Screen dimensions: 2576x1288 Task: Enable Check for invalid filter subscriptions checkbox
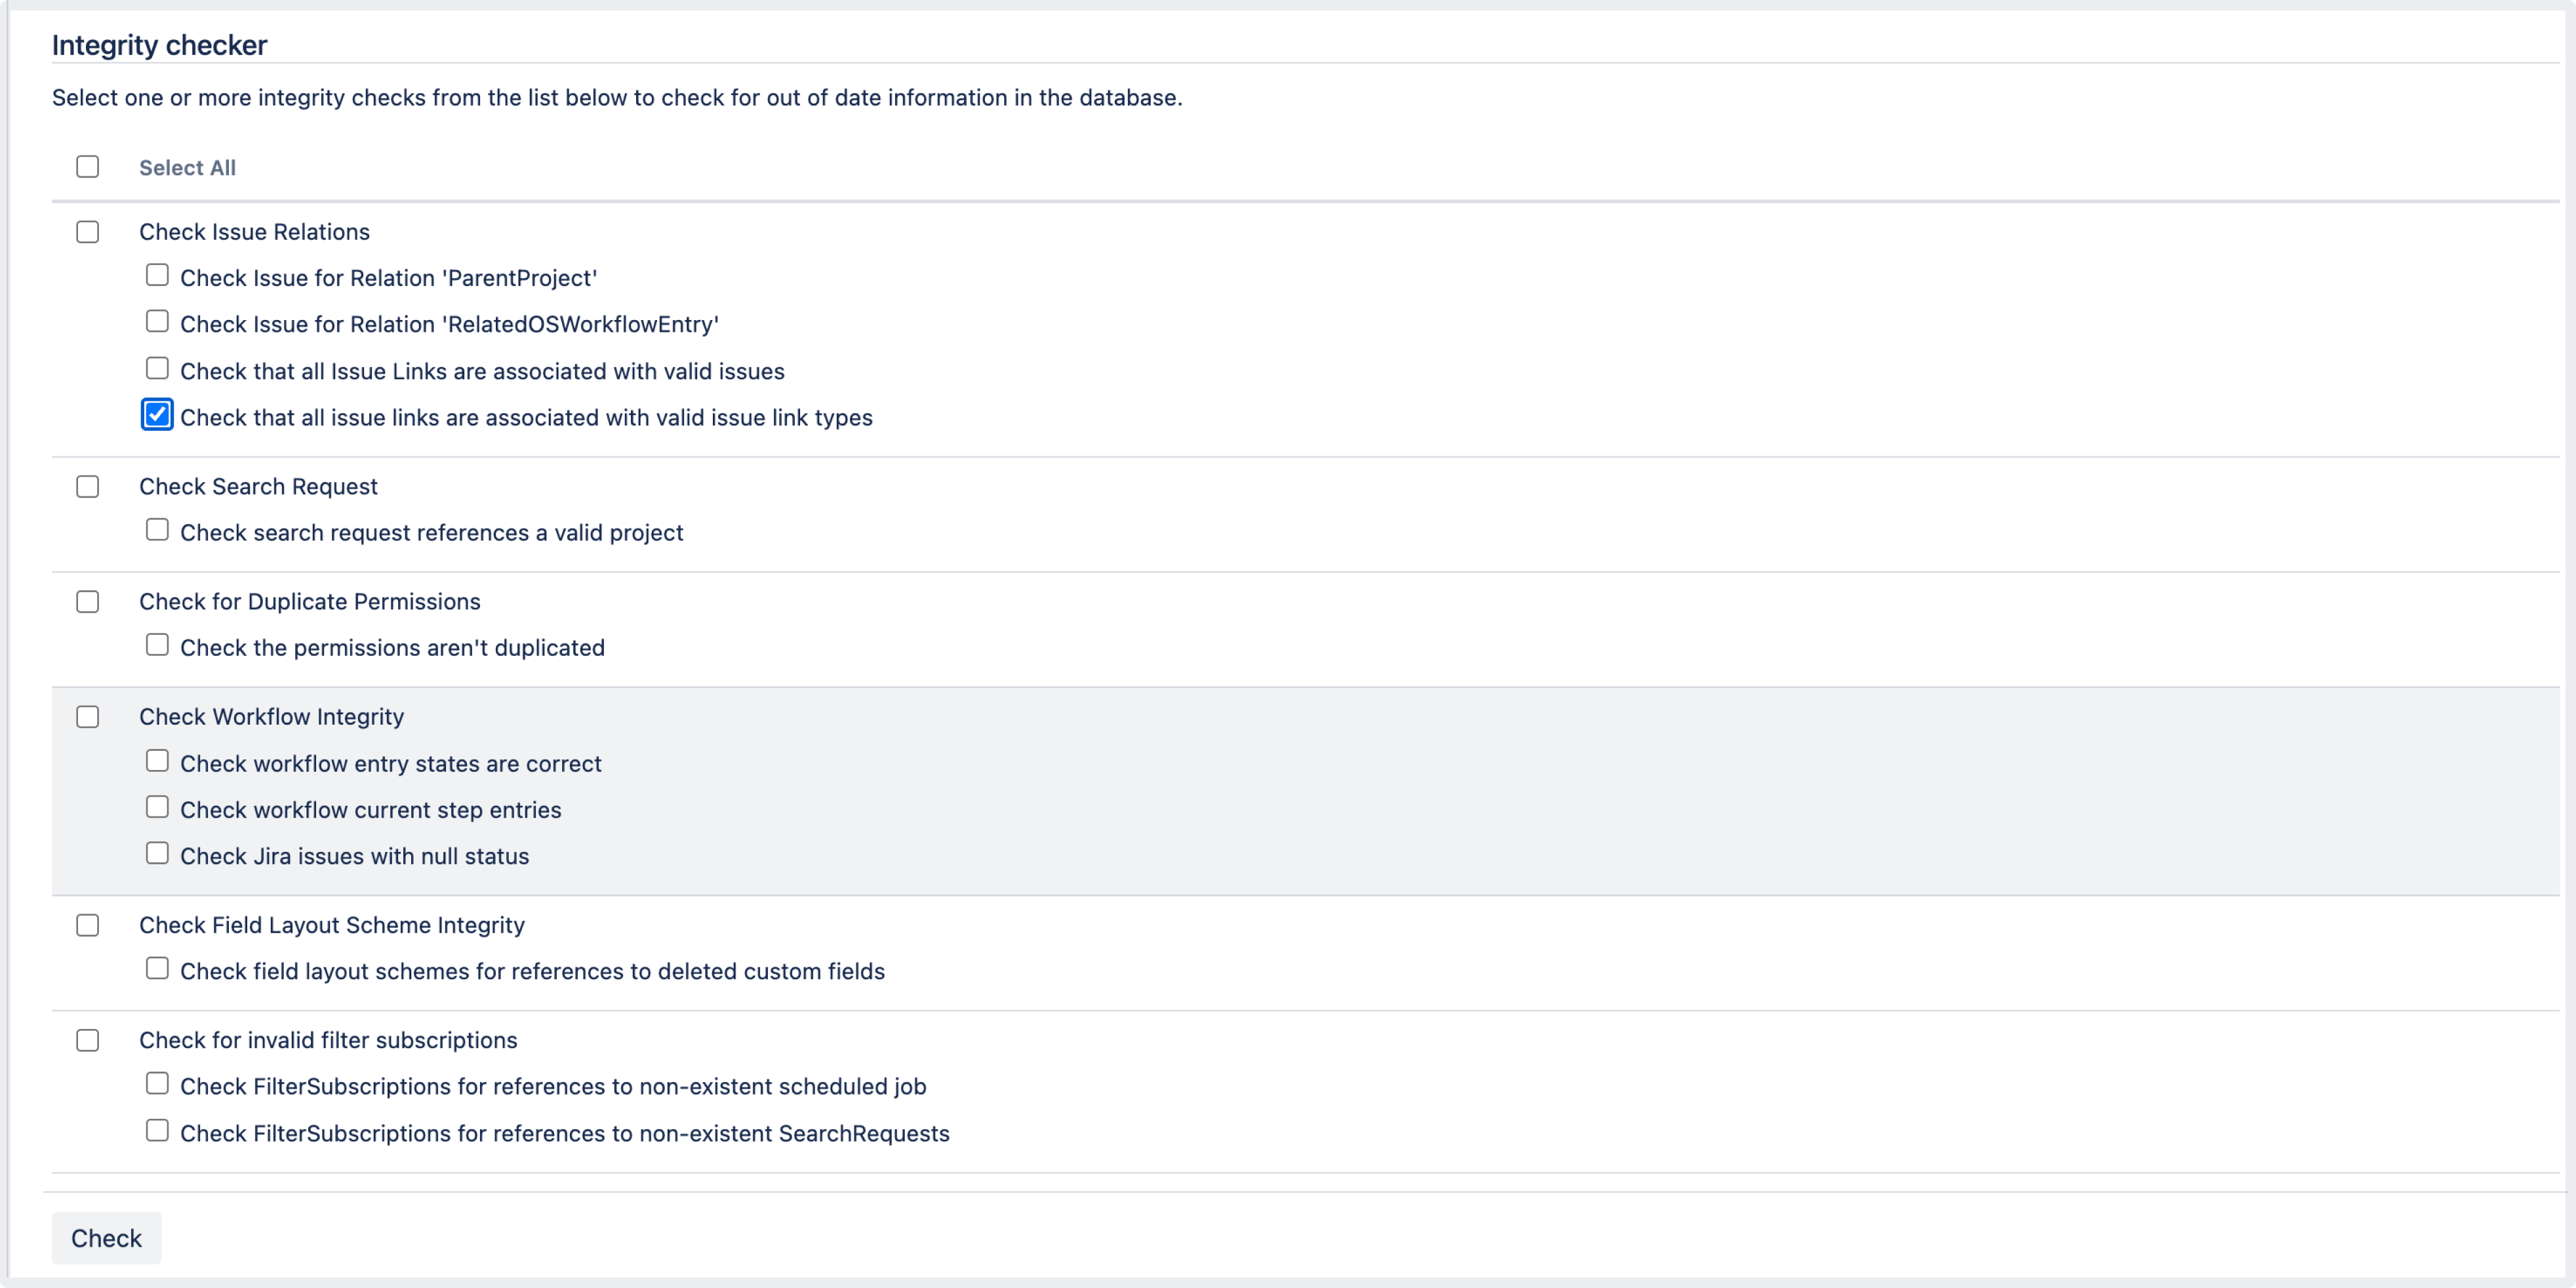88,1040
